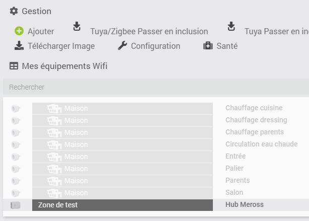Select the Zone de test object row
This screenshot has width=309, height=221.
[122, 205]
